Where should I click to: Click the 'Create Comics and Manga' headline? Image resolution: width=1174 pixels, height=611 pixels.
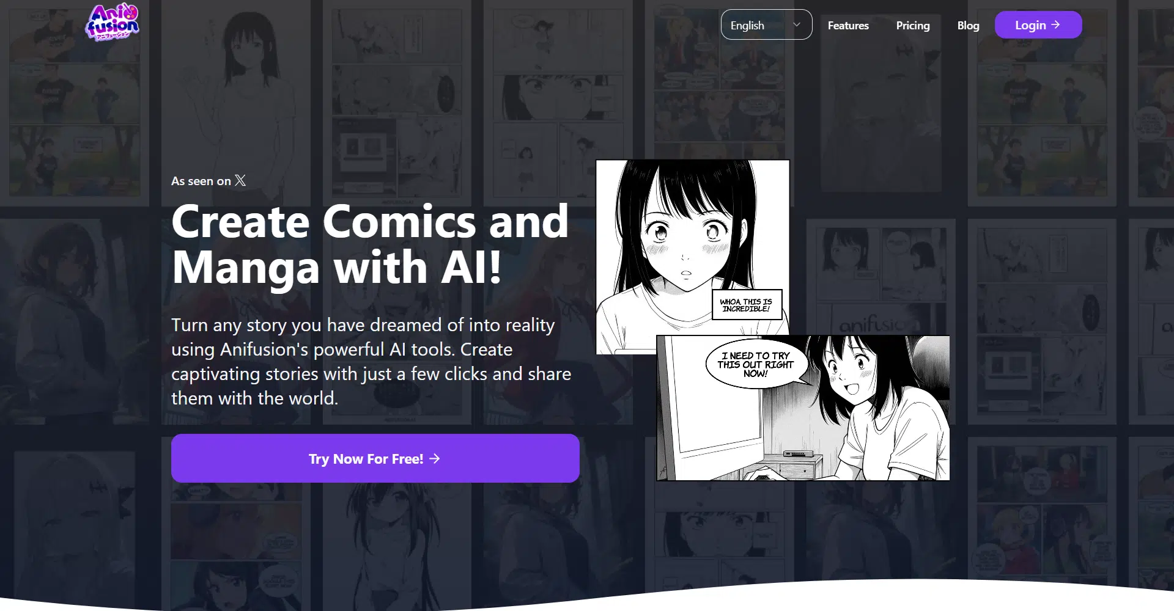click(x=370, y=244)
